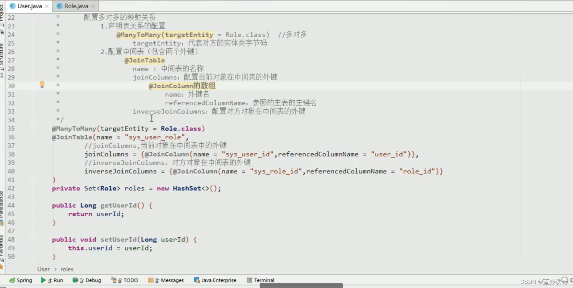Open the 6: TODO tool window
Screen dimensions: 573x288
click(x=124, y=280)
